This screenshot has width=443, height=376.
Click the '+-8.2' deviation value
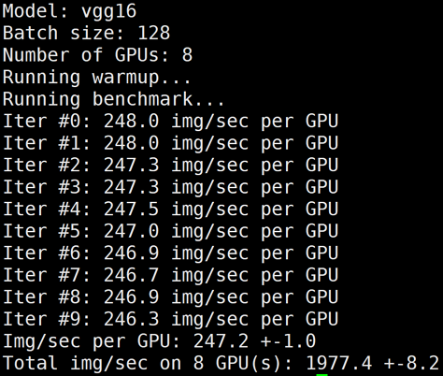coord(411,364)
